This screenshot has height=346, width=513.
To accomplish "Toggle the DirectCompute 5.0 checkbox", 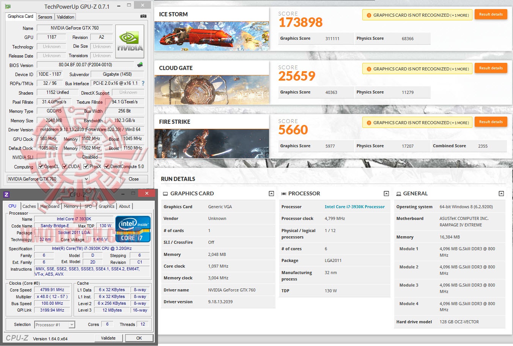I will [x=107, y=167].
